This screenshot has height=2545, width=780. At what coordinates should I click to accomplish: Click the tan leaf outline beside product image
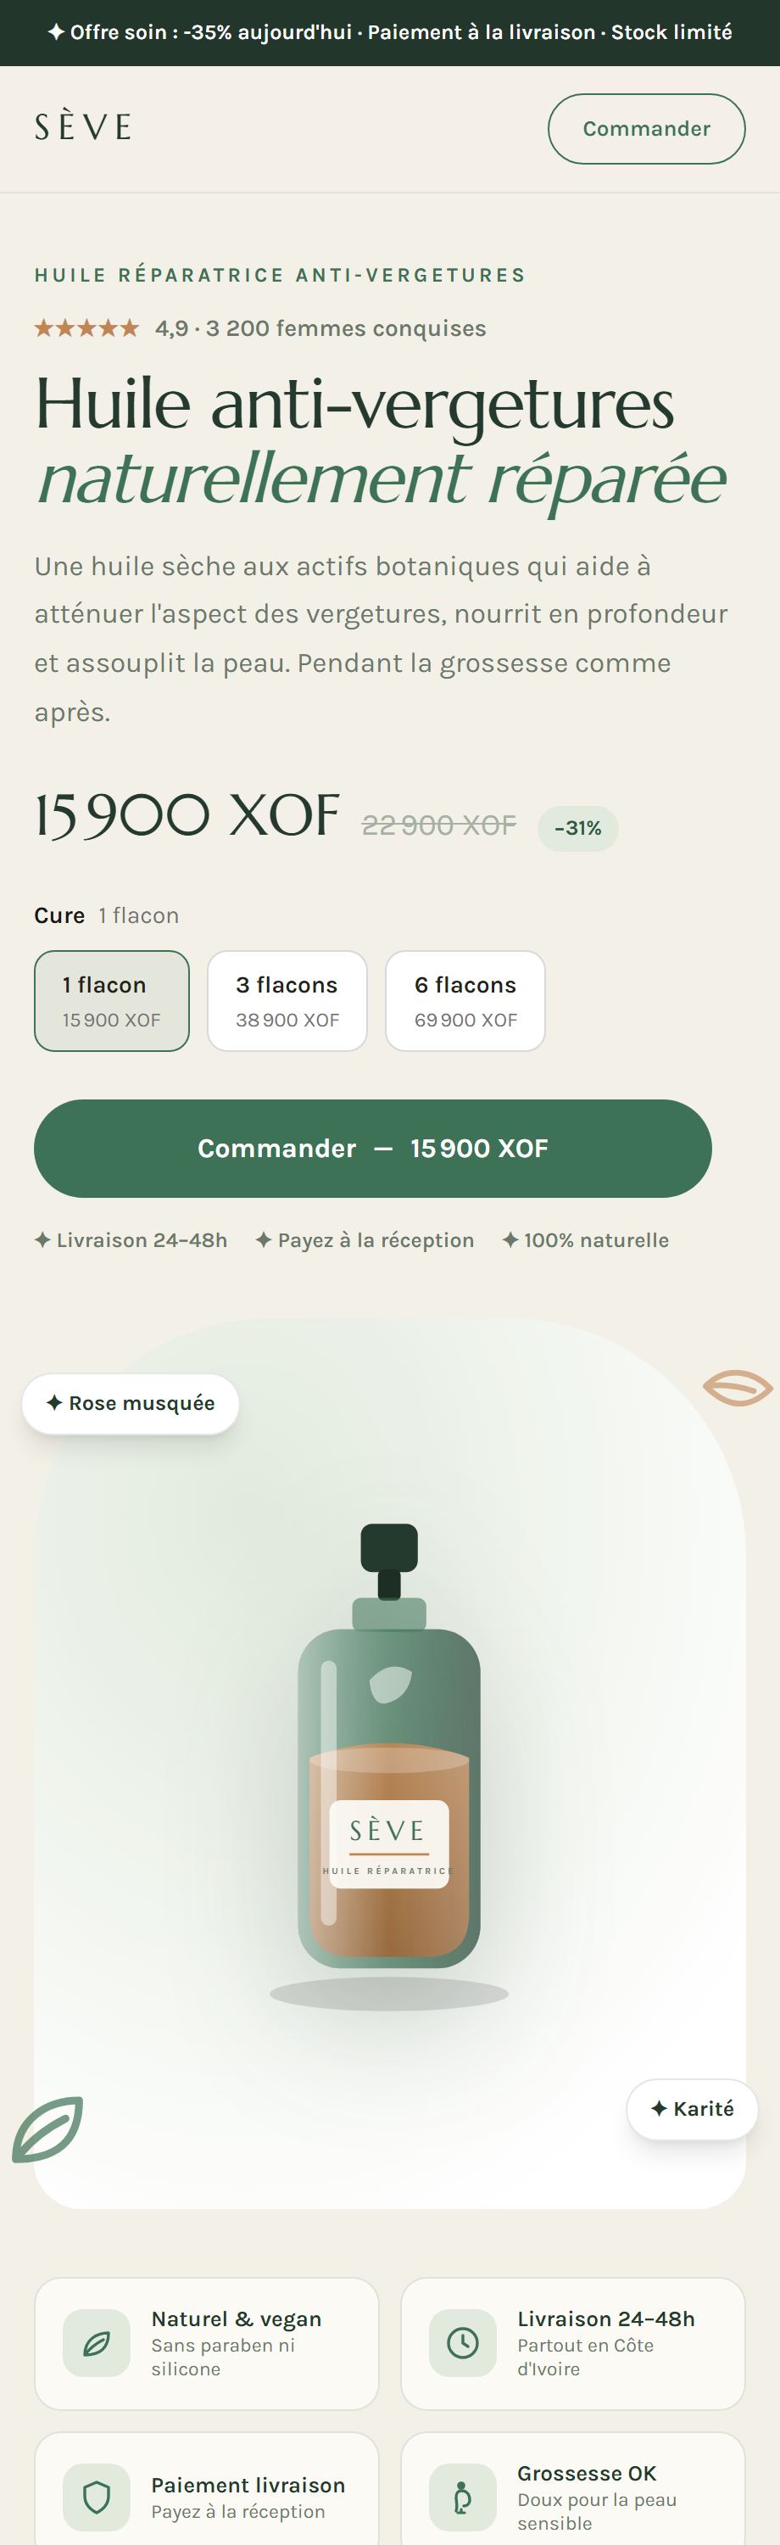(x=738, y=1387)
